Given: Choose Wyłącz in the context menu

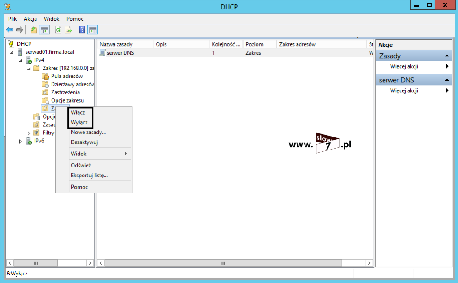Looking at the screenshot, I should 79,123.
